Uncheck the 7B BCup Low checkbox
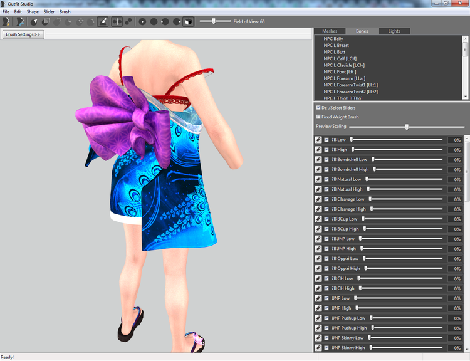This screenshot has height=361, width=470. 326,219
